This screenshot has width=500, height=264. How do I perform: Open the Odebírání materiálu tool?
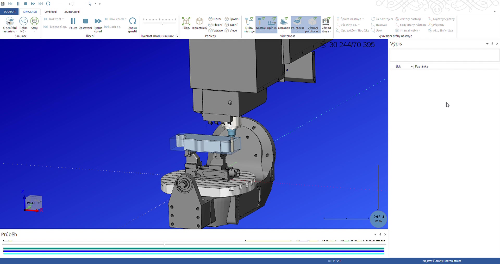[10, 25]
